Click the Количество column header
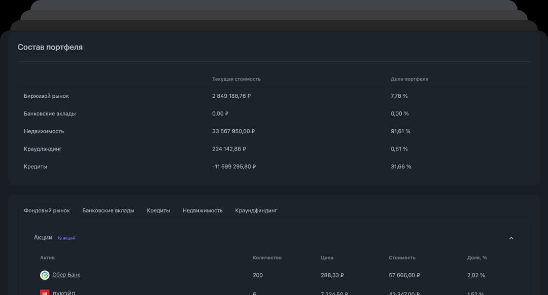 pos(267,257)
